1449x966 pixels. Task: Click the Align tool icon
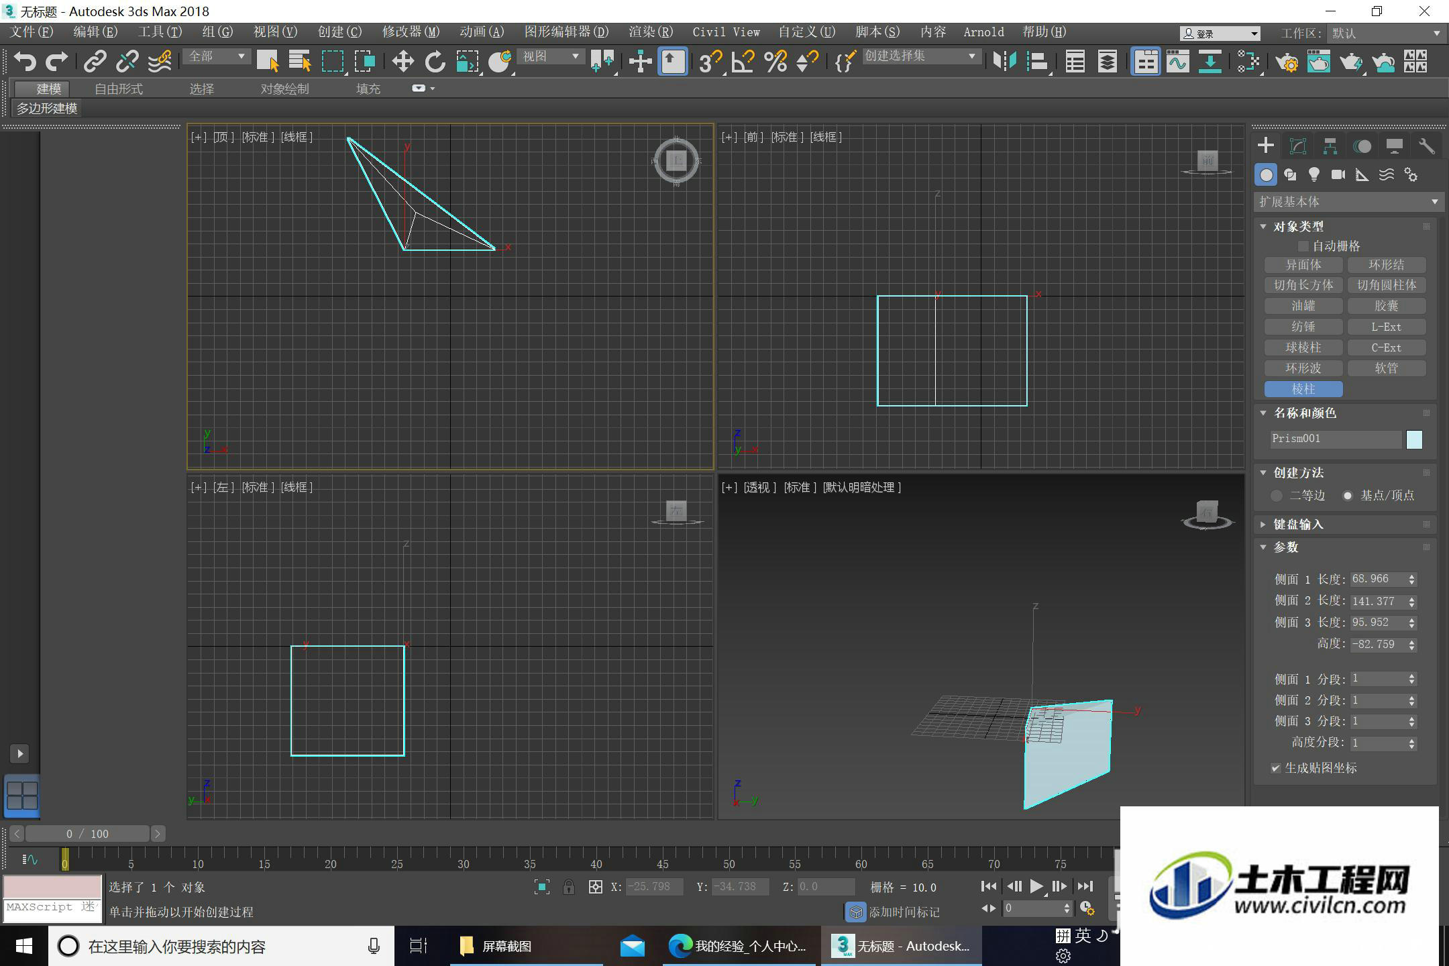click(x=1037, y=62)
